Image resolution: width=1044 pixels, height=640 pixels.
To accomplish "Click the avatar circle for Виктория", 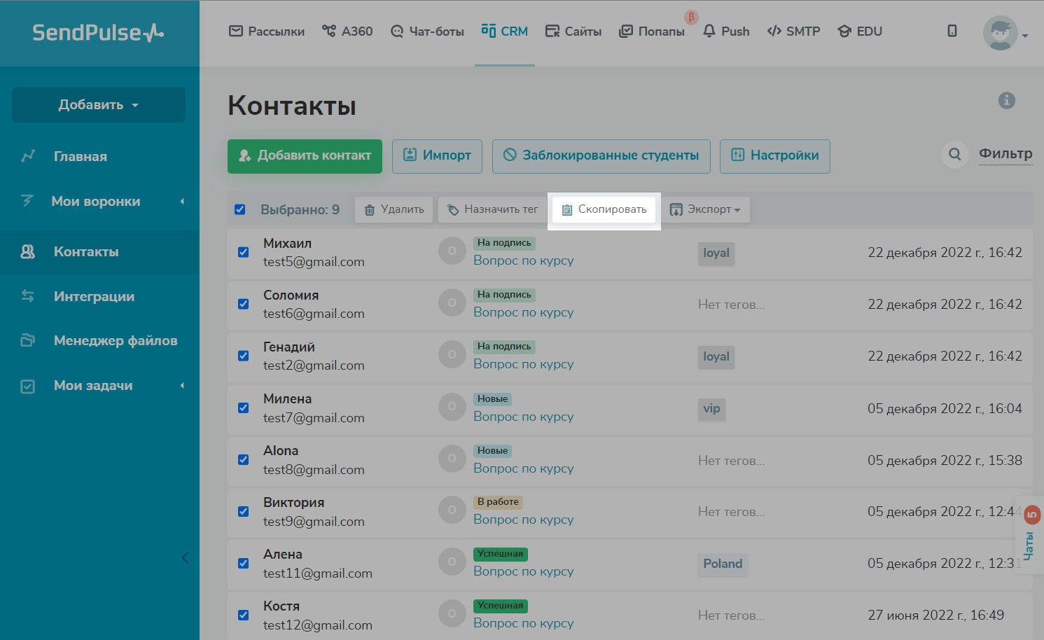I will (452, 510).
